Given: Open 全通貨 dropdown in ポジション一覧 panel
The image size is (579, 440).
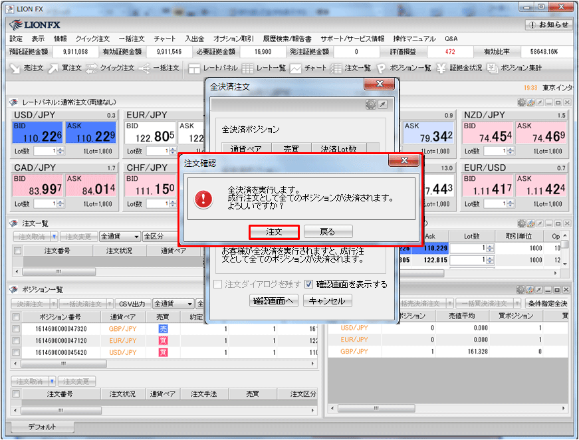Looking at the screenshot, I should (x=174, y=304).
